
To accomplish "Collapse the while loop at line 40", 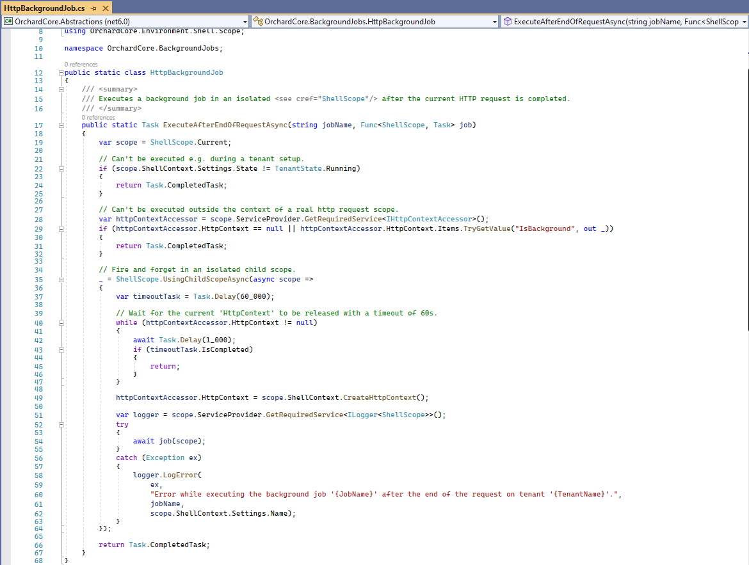I will [x=61, y=323].
